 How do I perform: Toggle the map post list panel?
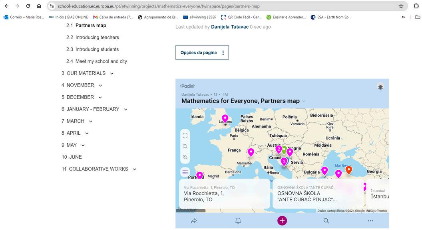click(185, 172)
